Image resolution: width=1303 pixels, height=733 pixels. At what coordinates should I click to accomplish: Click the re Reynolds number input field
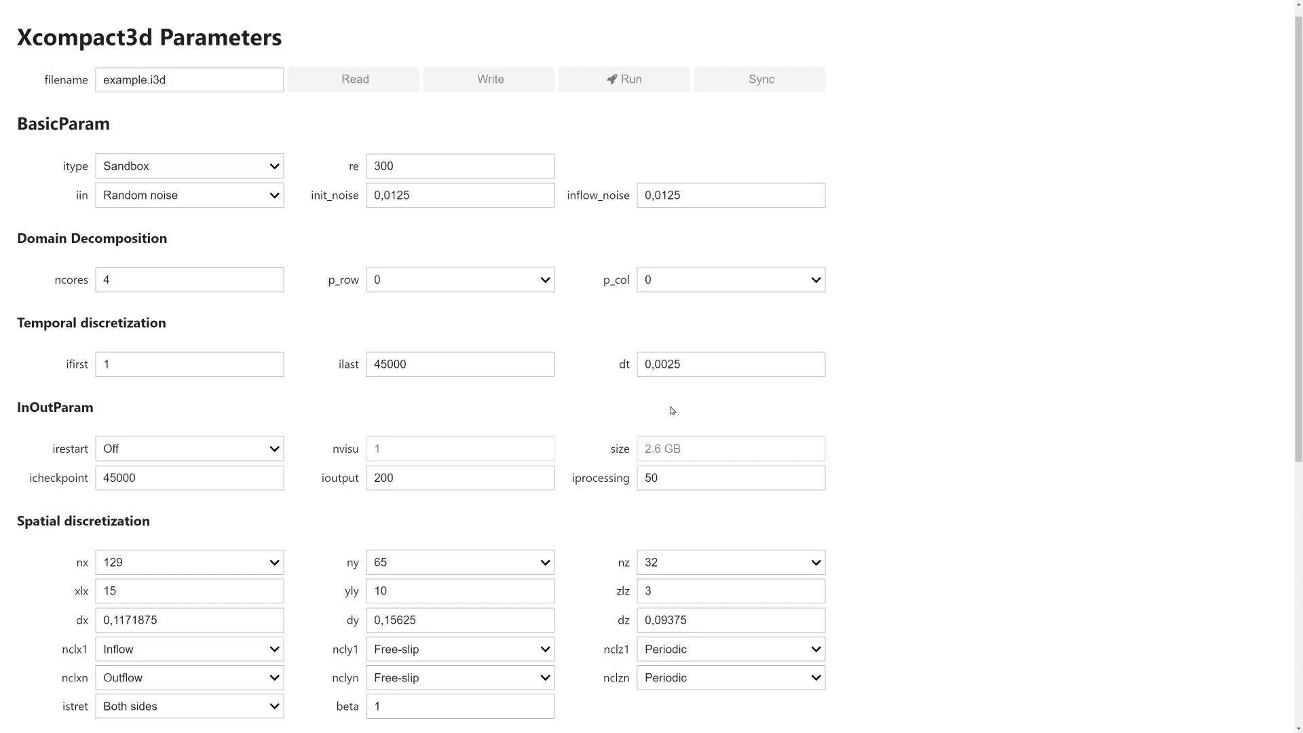click(460, 166)
